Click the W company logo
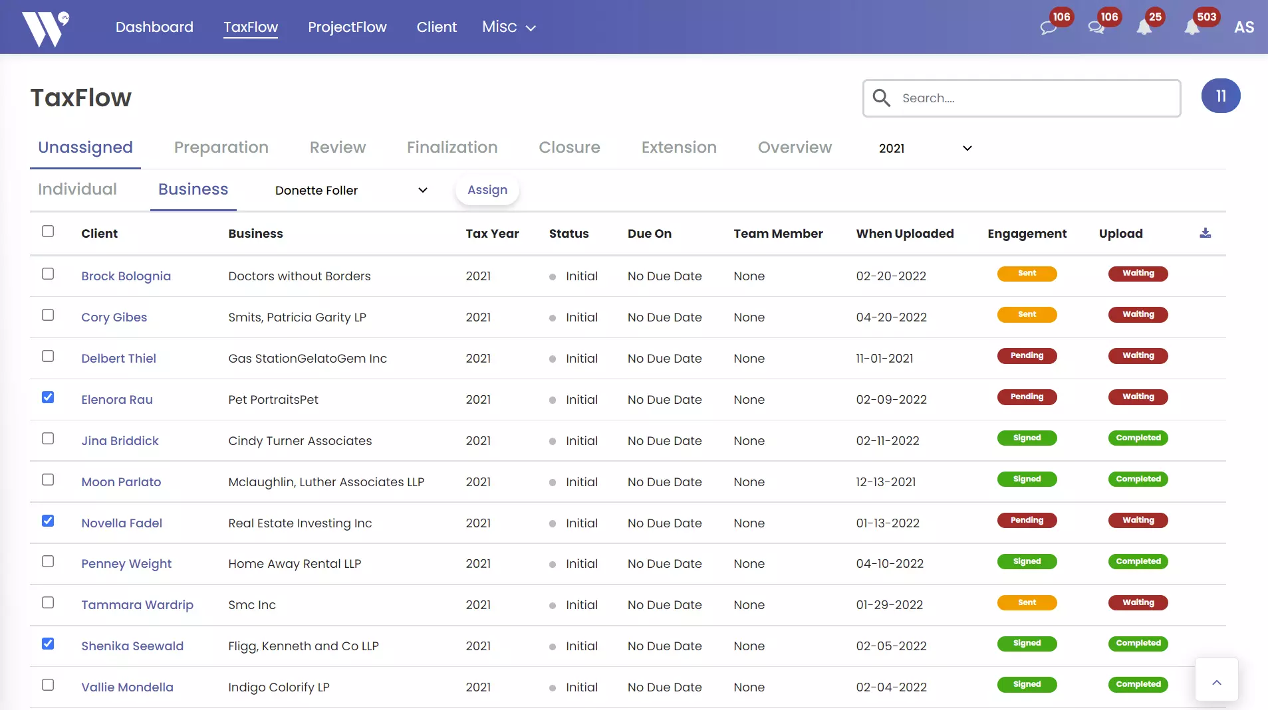This screenshot has width=1268, height=710. [44, 27]
